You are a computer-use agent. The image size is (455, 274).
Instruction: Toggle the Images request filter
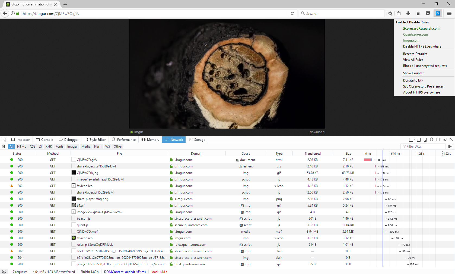[x=72, y=147]
